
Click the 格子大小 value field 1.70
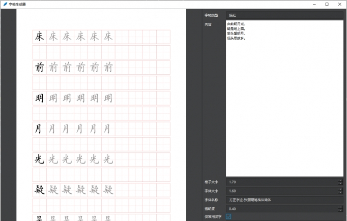[x=281, y=182]
